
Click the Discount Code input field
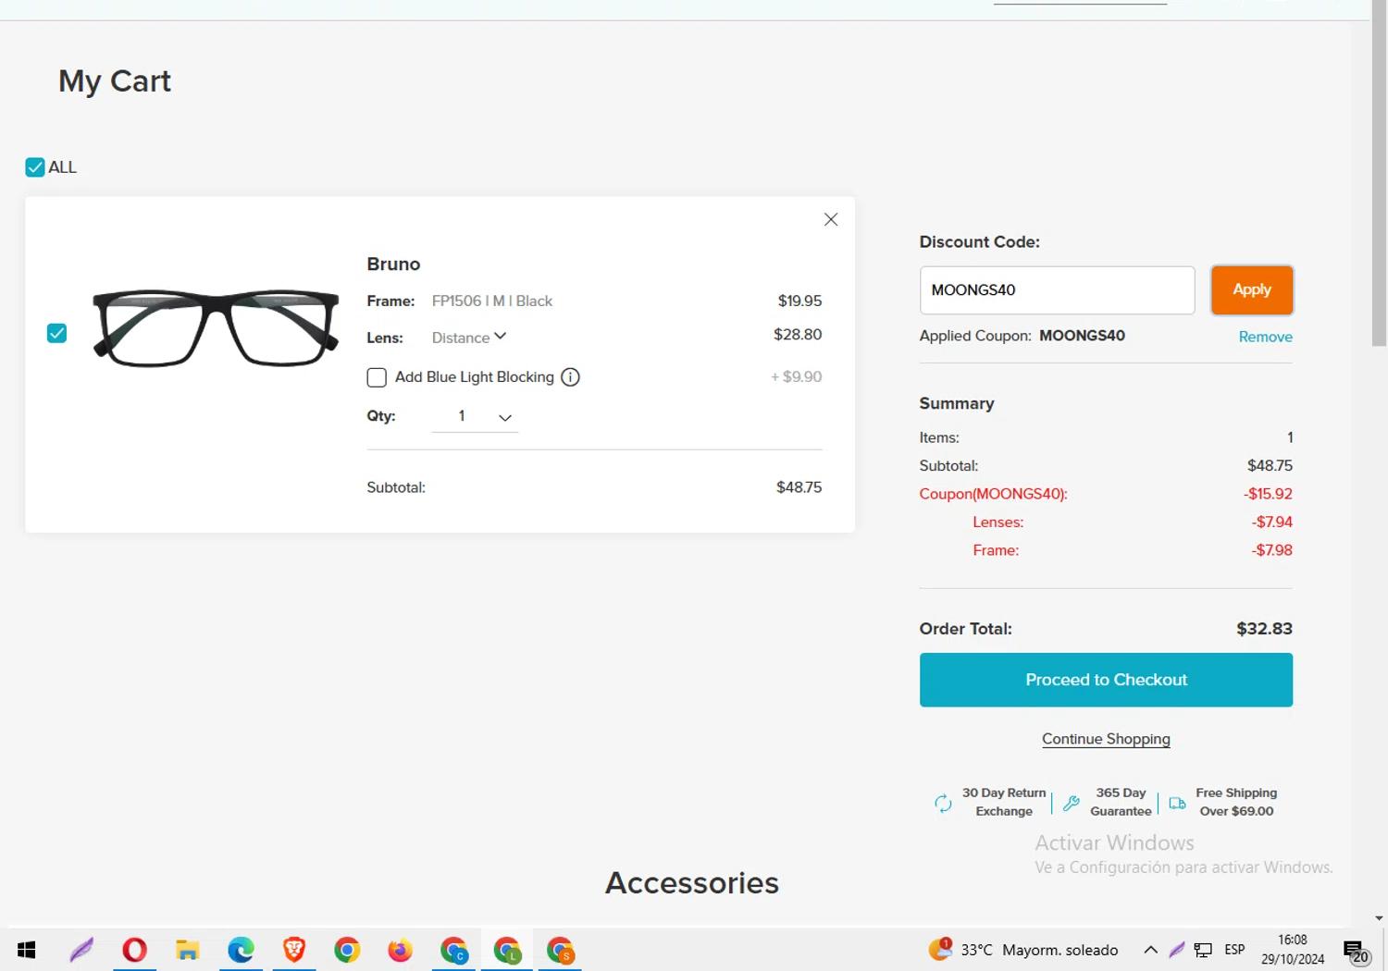[1057, 290]
